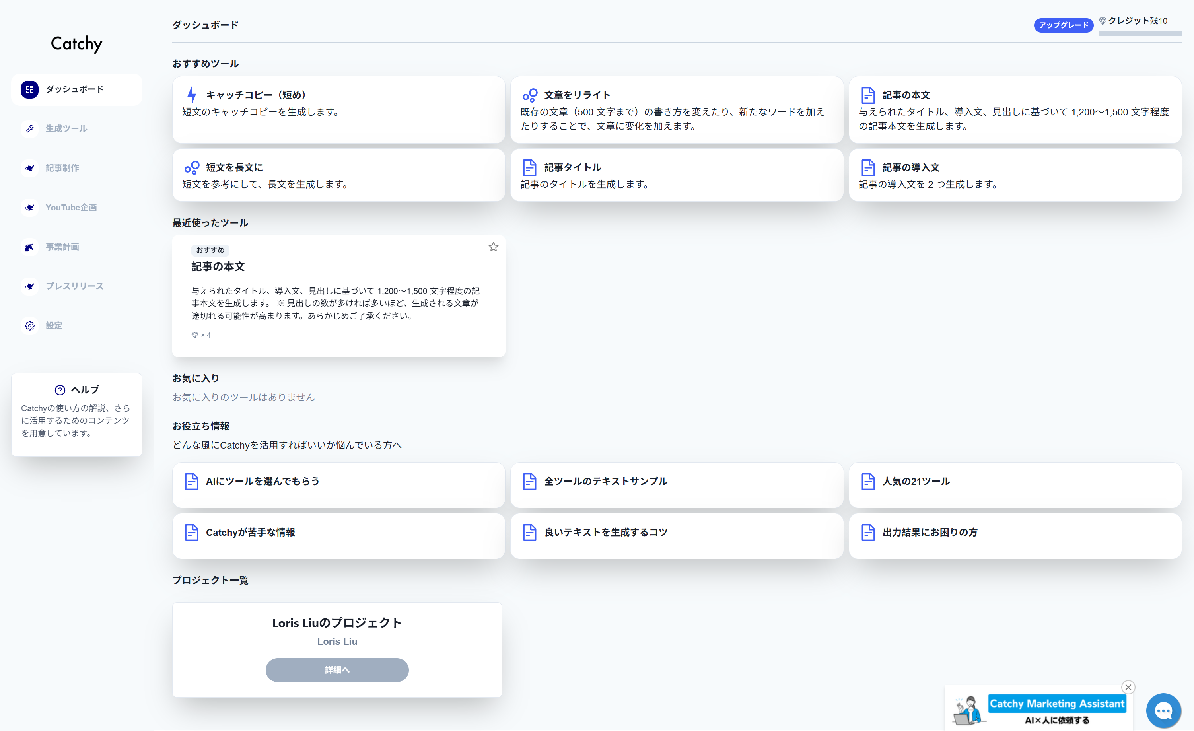Click the bird icon beside 記事制作
1194x731 pixels.
29,168
